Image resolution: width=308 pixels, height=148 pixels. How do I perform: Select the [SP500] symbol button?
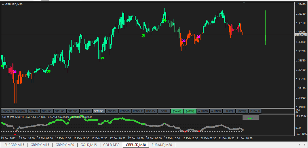(x=242, y=111)
